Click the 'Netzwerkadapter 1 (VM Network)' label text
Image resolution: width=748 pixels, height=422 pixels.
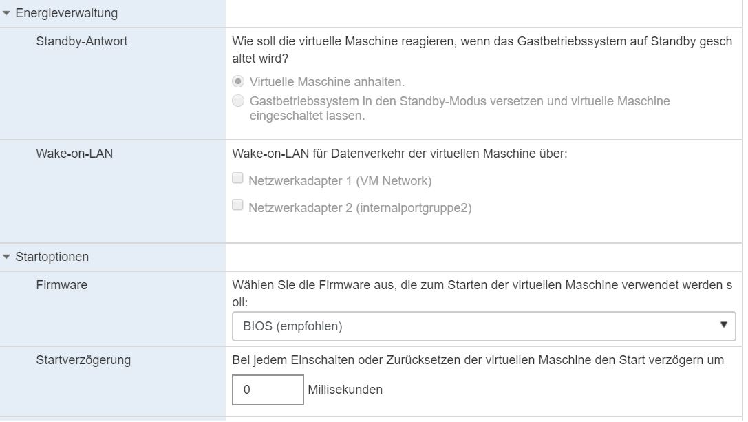click(x=340, y=181)
